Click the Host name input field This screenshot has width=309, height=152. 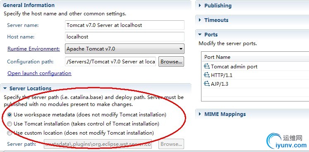point(125,37)
